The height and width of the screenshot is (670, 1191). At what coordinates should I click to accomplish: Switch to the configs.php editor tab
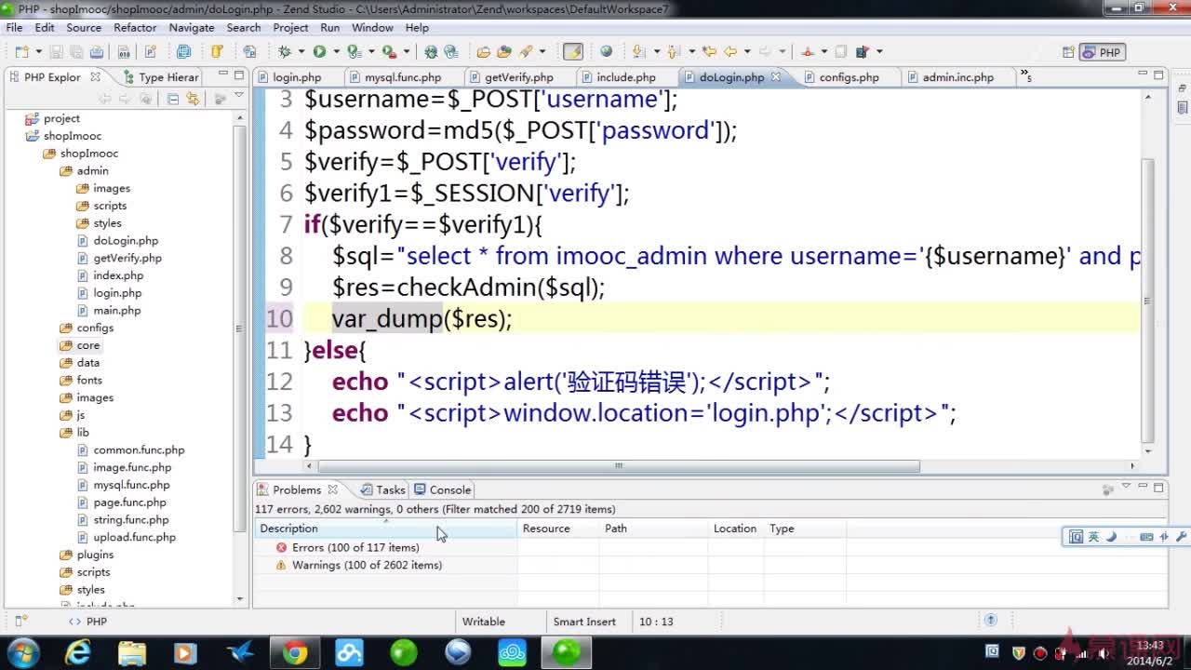pos(849,77)
